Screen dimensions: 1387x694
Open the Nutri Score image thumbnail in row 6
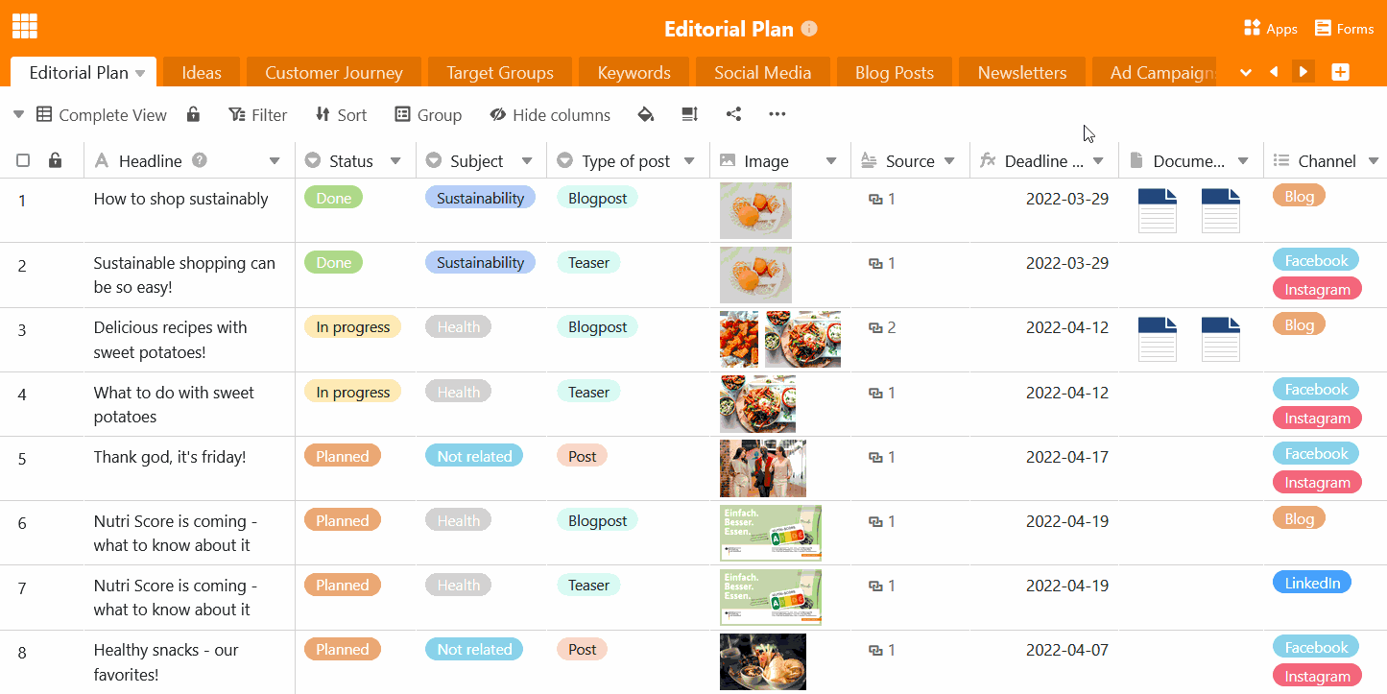coord(771,532)
